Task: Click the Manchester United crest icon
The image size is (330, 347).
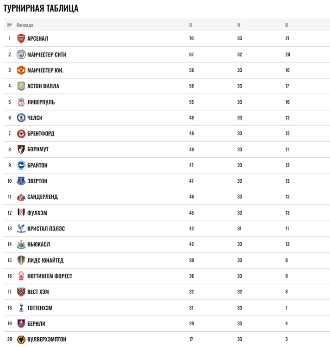Action: click(x=21, y=70)
